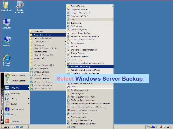Select Internet Explorer desktop icon

coord(6,60)
